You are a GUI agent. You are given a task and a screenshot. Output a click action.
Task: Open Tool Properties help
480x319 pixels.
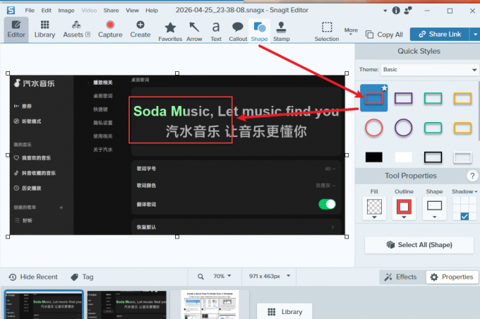472,176
